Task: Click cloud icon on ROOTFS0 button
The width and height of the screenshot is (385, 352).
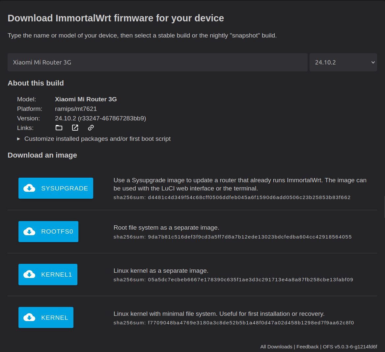Action: pos(29,232)
